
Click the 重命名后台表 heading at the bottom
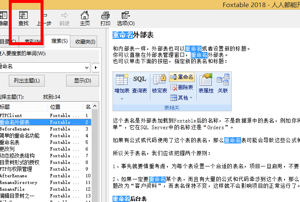click(130, 199)
